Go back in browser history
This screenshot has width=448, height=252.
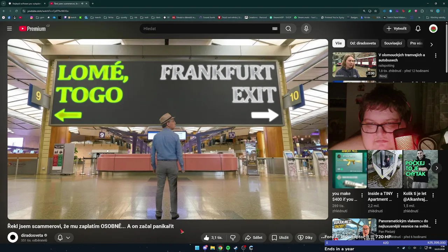(x=4, y=11)
